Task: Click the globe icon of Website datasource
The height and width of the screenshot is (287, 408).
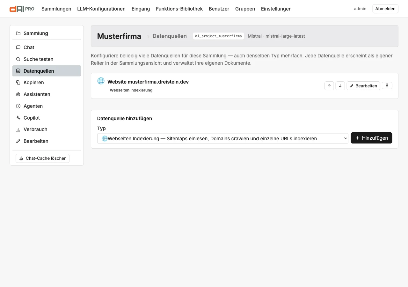Action: coord(101,81)
